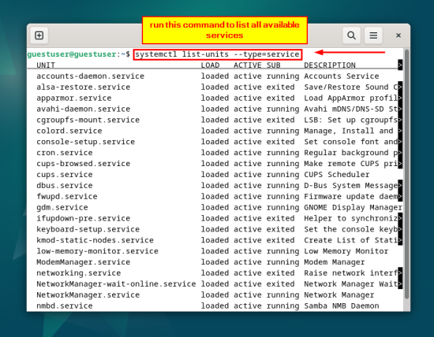434x337 pixels.
Task: Click the guestuser@guestuser prompt text
Action: (72, 54)
